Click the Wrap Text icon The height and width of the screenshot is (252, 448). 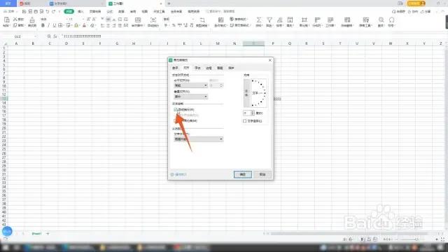[153, 20]
